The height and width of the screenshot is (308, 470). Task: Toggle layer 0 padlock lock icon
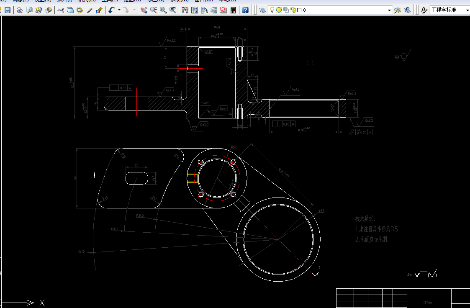[x=293, y=10]
